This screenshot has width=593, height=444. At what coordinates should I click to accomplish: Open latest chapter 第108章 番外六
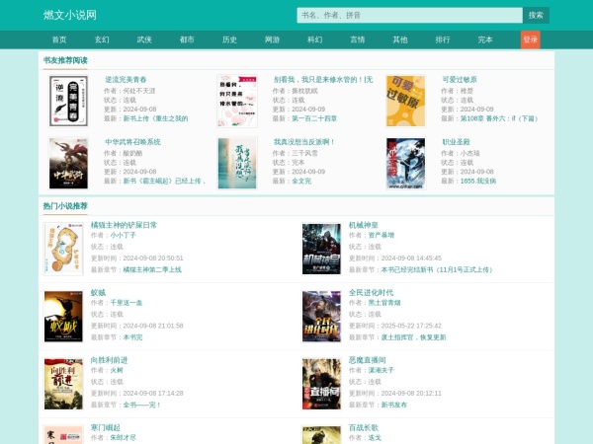[x=499, y=118]
